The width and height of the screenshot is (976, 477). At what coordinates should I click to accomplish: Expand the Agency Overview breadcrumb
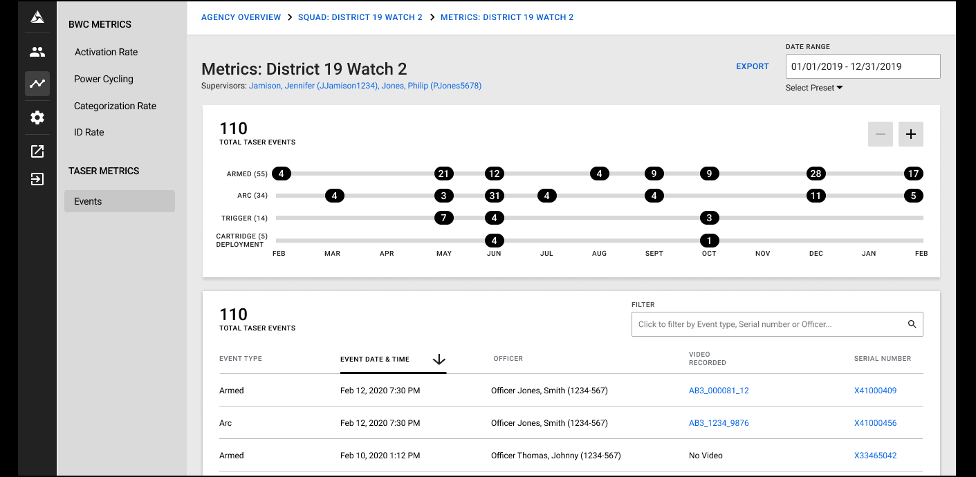(x=241, y=17)
